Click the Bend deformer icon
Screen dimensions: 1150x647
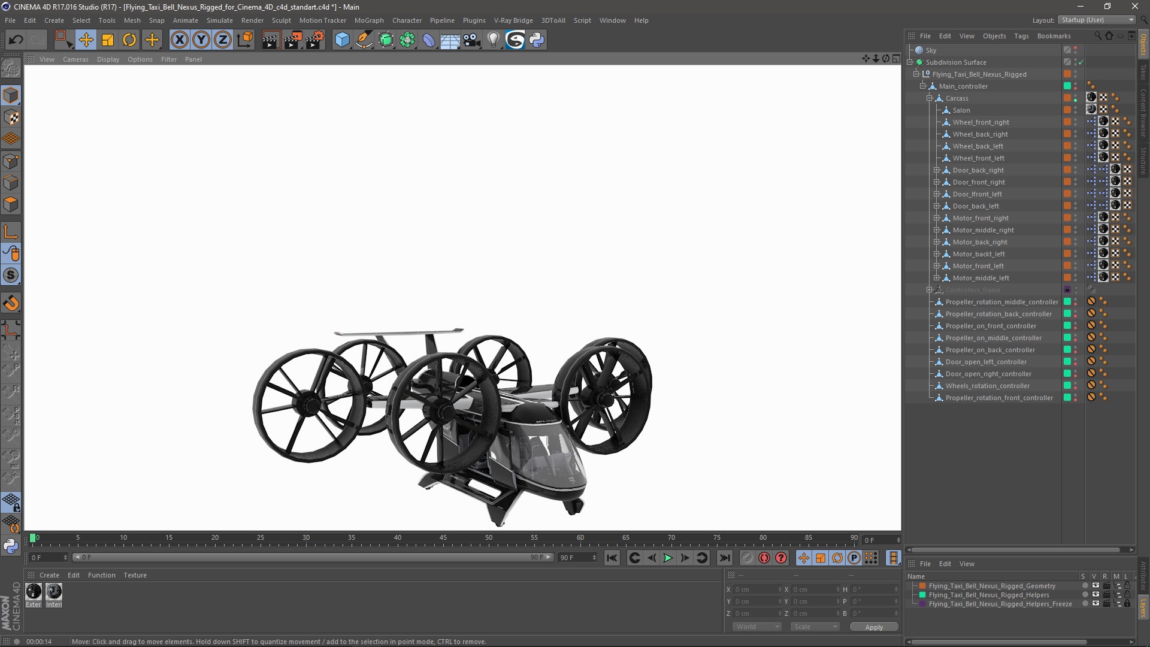coord(429,40)
